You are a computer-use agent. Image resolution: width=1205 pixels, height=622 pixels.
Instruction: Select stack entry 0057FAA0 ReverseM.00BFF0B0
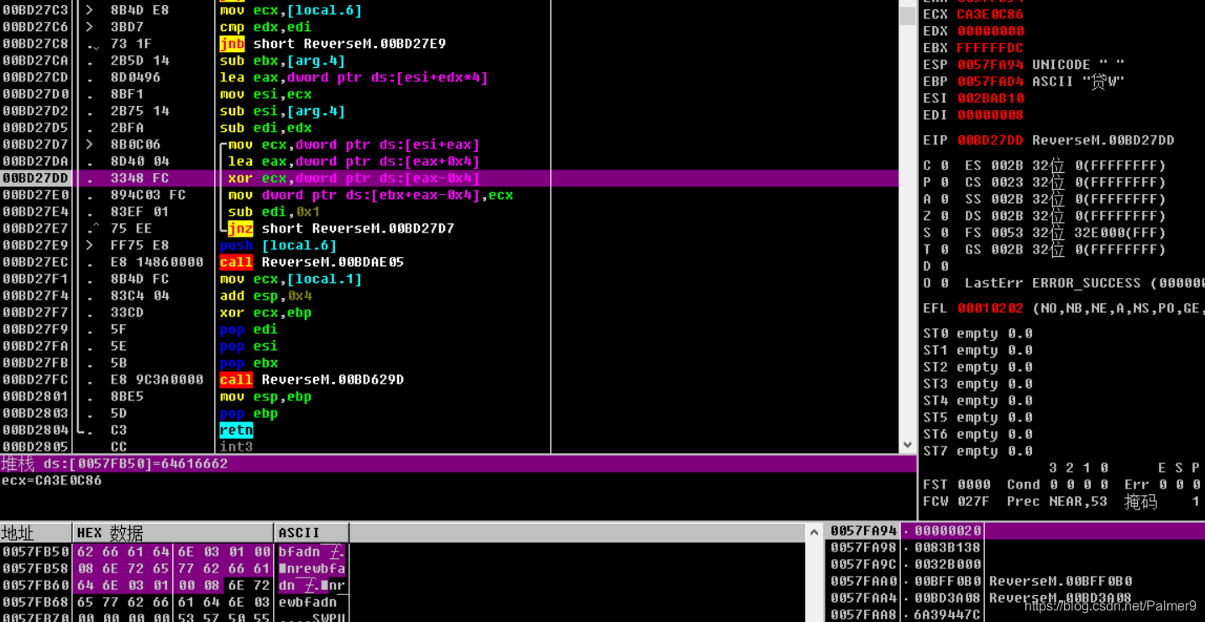pyautogui.click(x=1061, y=581)
